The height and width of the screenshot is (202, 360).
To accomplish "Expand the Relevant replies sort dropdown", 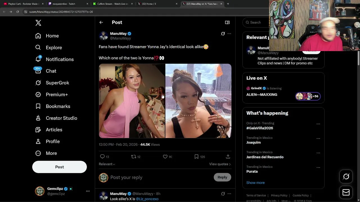I will (107, 164).
